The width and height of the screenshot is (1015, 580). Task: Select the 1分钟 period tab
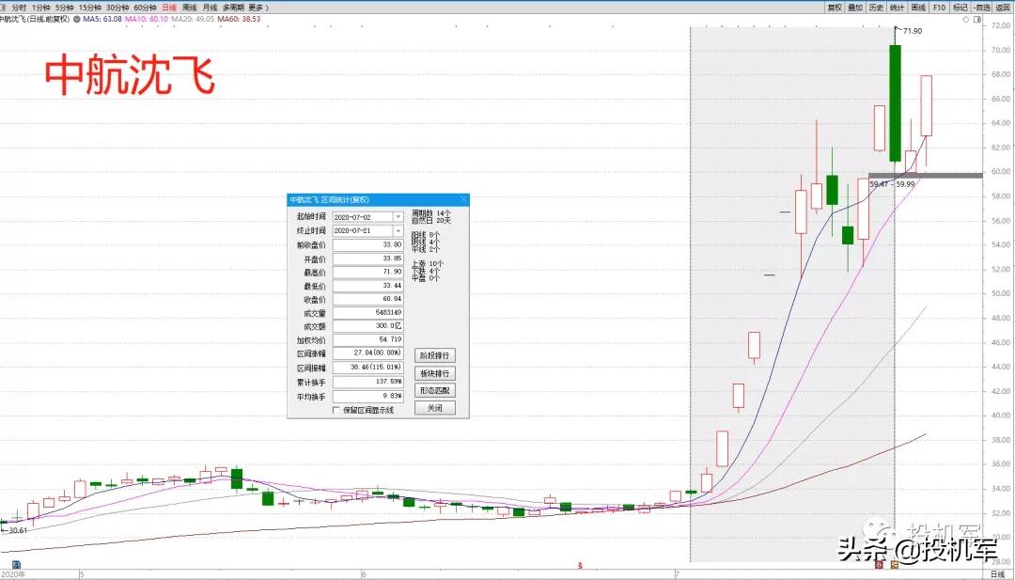(40, 8)
